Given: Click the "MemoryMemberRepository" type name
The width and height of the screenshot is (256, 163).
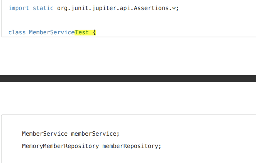Looking at the screenshot, I should point(60,146).
